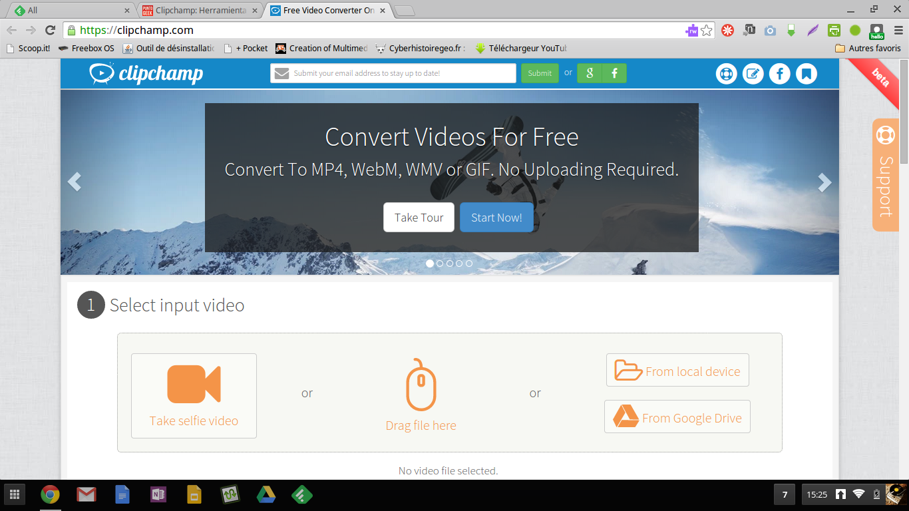Click the Start Now! button
The width and height of the screenshot is (909, 511).
[x=496, y=218]
